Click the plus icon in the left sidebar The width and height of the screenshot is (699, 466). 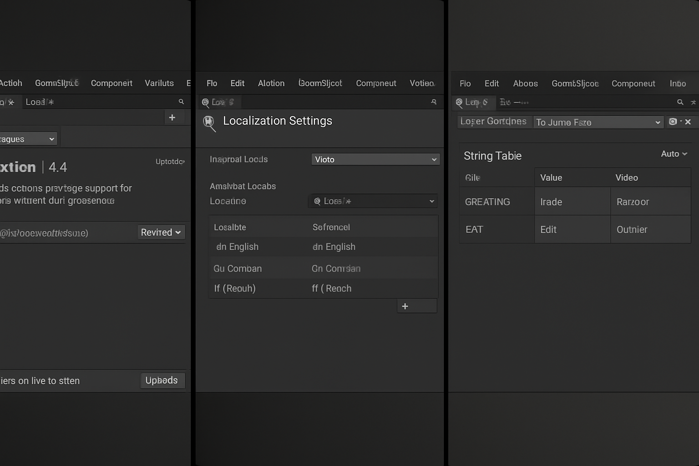pyautogui.click(x=172, y=117)
